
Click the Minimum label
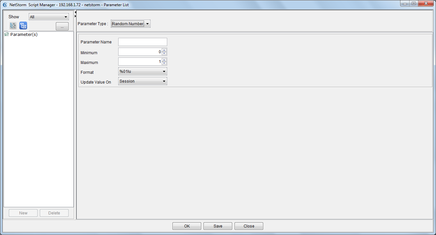pos(89,53)
